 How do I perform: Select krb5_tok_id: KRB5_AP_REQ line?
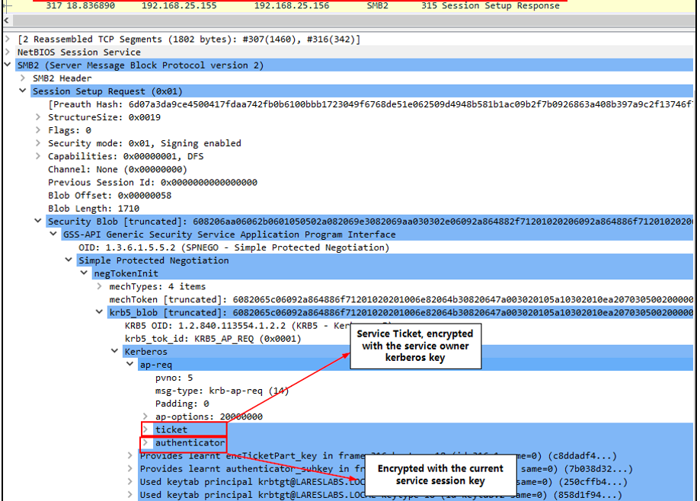pyautogui.click(x=213, y=339)
